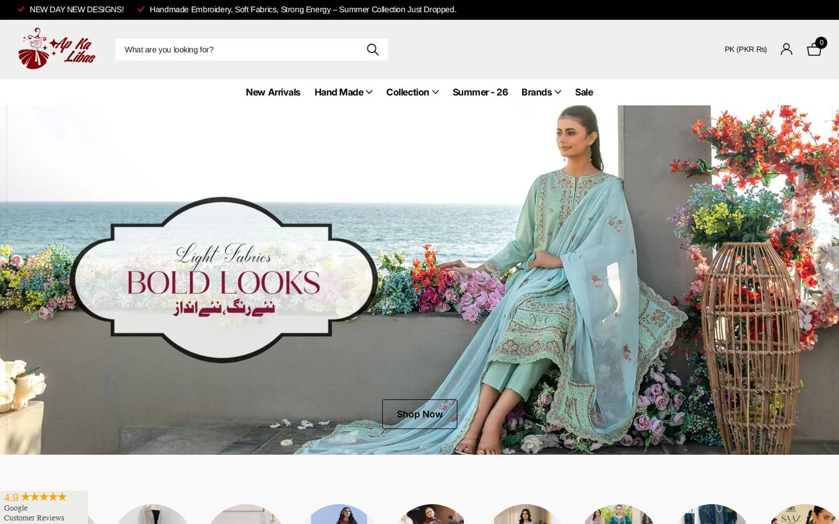Go to New Arrivals
Viewport: 839px width, 524px height.
pos(273,92)
